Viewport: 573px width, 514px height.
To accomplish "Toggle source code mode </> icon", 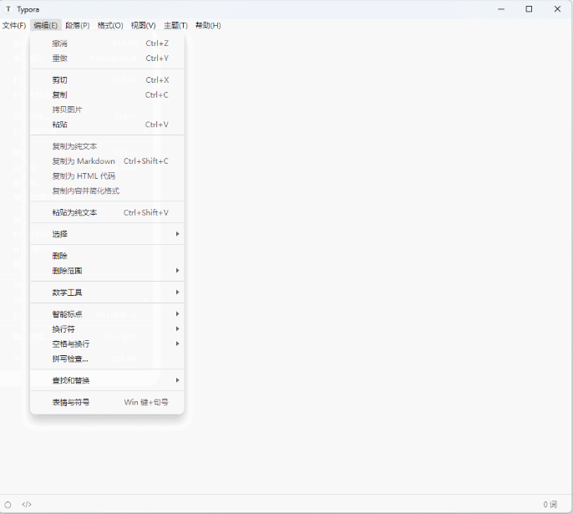I will [27, 505].
